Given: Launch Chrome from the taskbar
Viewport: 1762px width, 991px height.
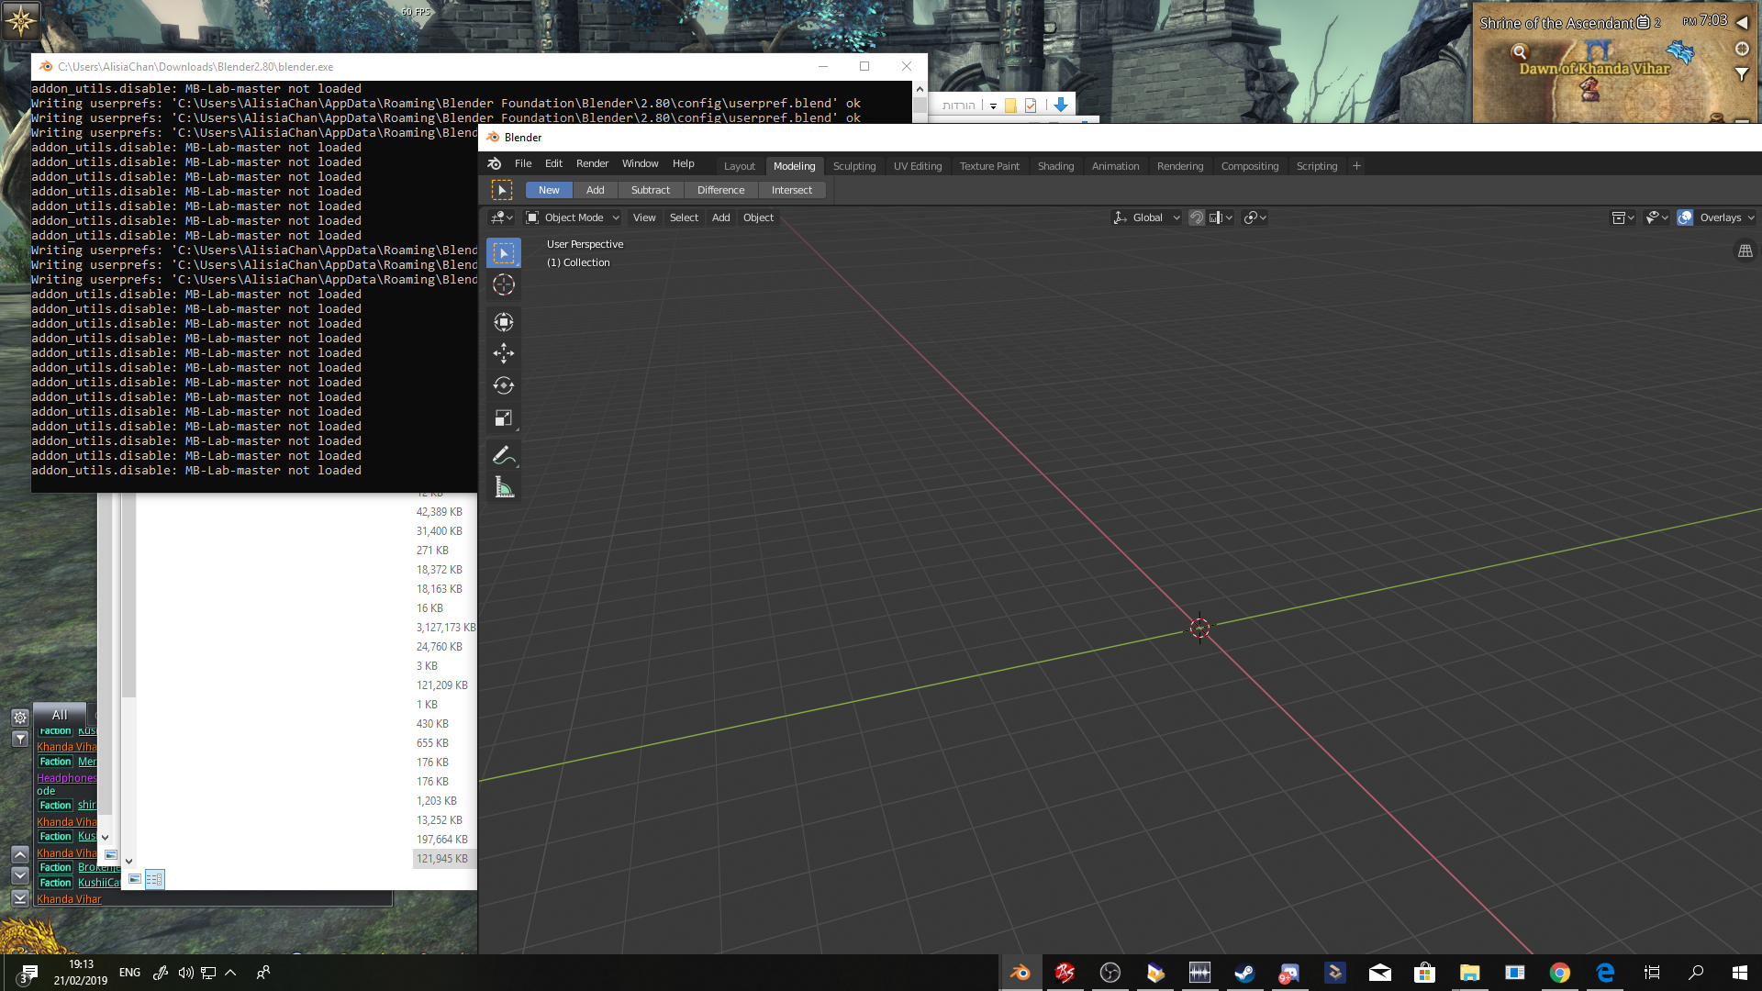Looking at the screenshot, I should pos(1560,973).
